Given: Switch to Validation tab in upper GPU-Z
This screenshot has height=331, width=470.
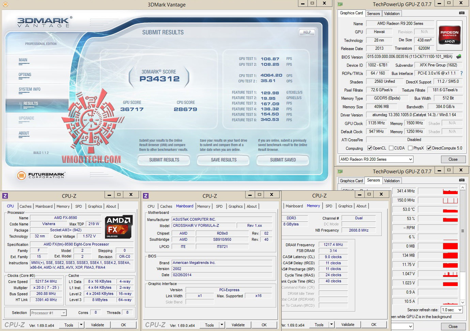Looking at the screenshot, I should [392, 14].
